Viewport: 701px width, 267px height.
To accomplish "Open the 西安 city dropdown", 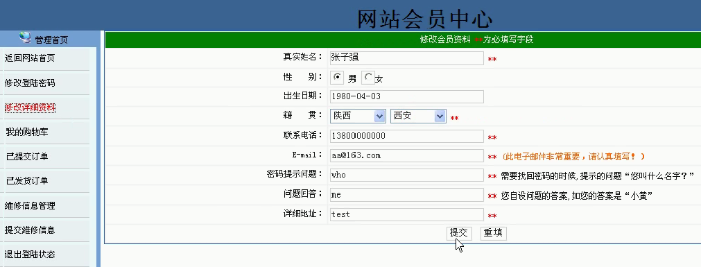I will tap(419, 116).
